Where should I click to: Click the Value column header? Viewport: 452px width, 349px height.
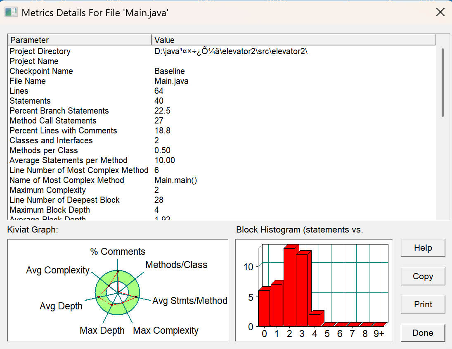point(293,40)
